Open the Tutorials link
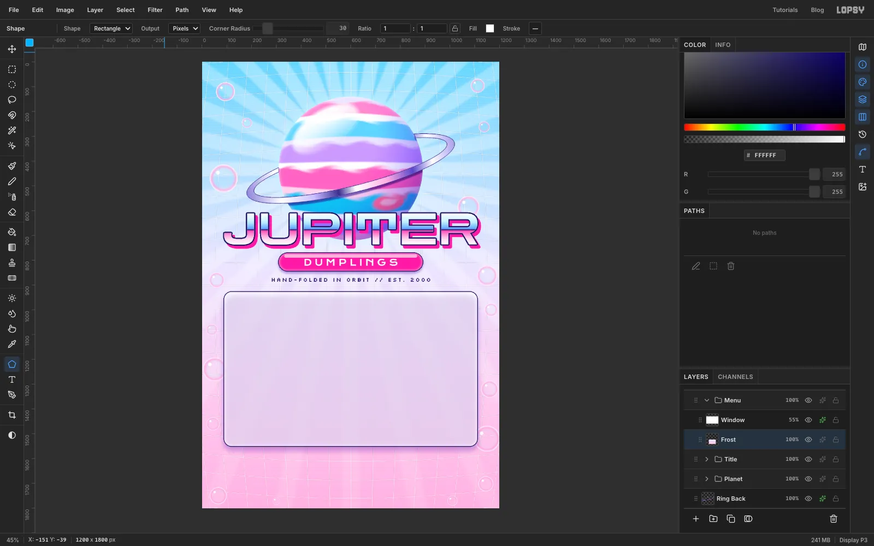Screen dimensions: 874x546 (785, 10)
